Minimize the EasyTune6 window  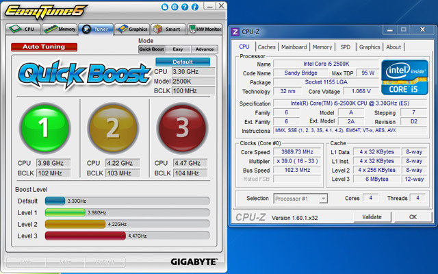click(x=210, y=6)
